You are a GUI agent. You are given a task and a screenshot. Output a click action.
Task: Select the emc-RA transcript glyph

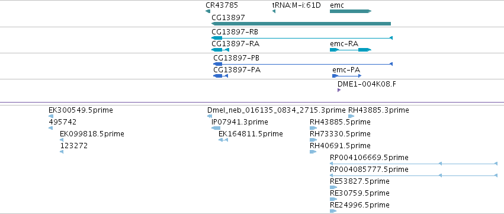point(351,50)
